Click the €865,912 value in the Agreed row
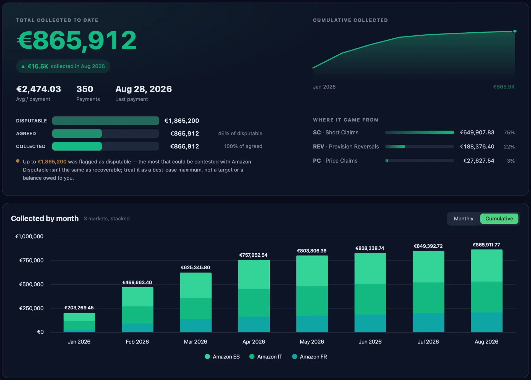 point(184,134)
